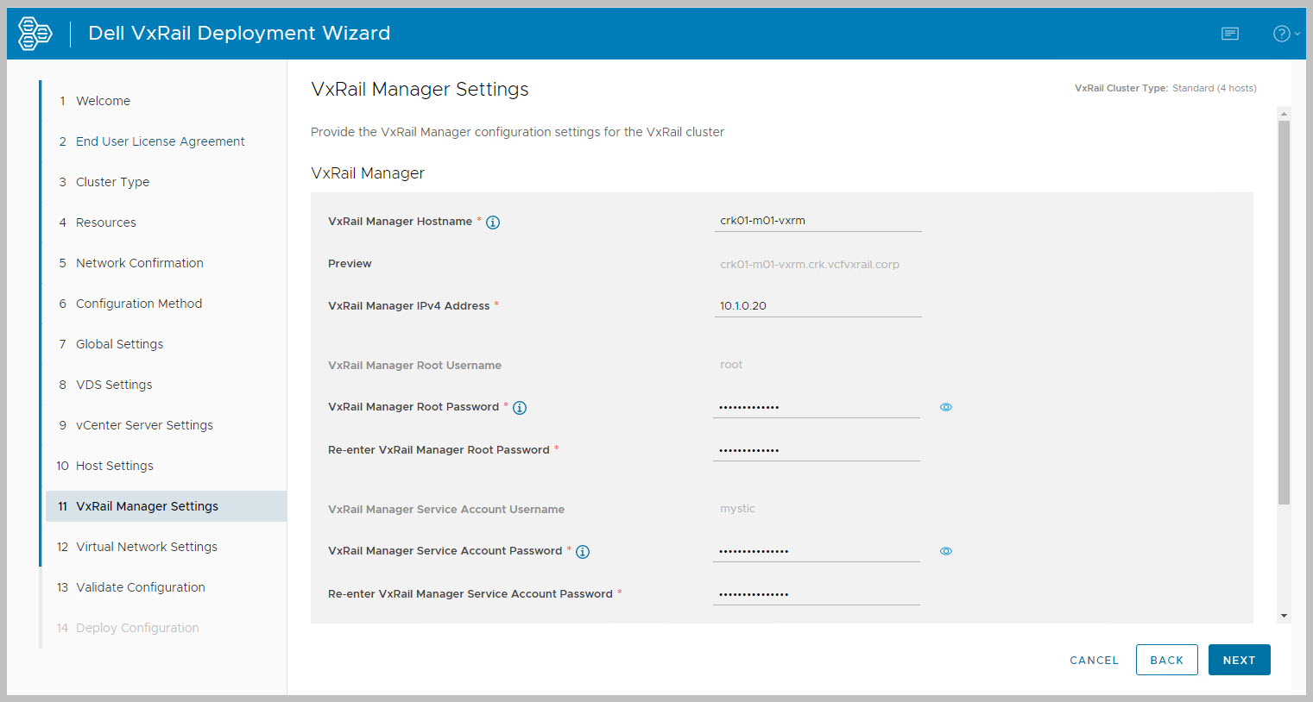Open the messages panel icon in header
Image resolution: width=1313 pixels, height=702 pixels.
1230,34
